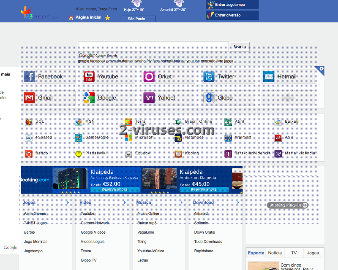Click the 4Shared site icon
Image resolution: width=338 pixels, height=270 pixels.
pos(29,138)
